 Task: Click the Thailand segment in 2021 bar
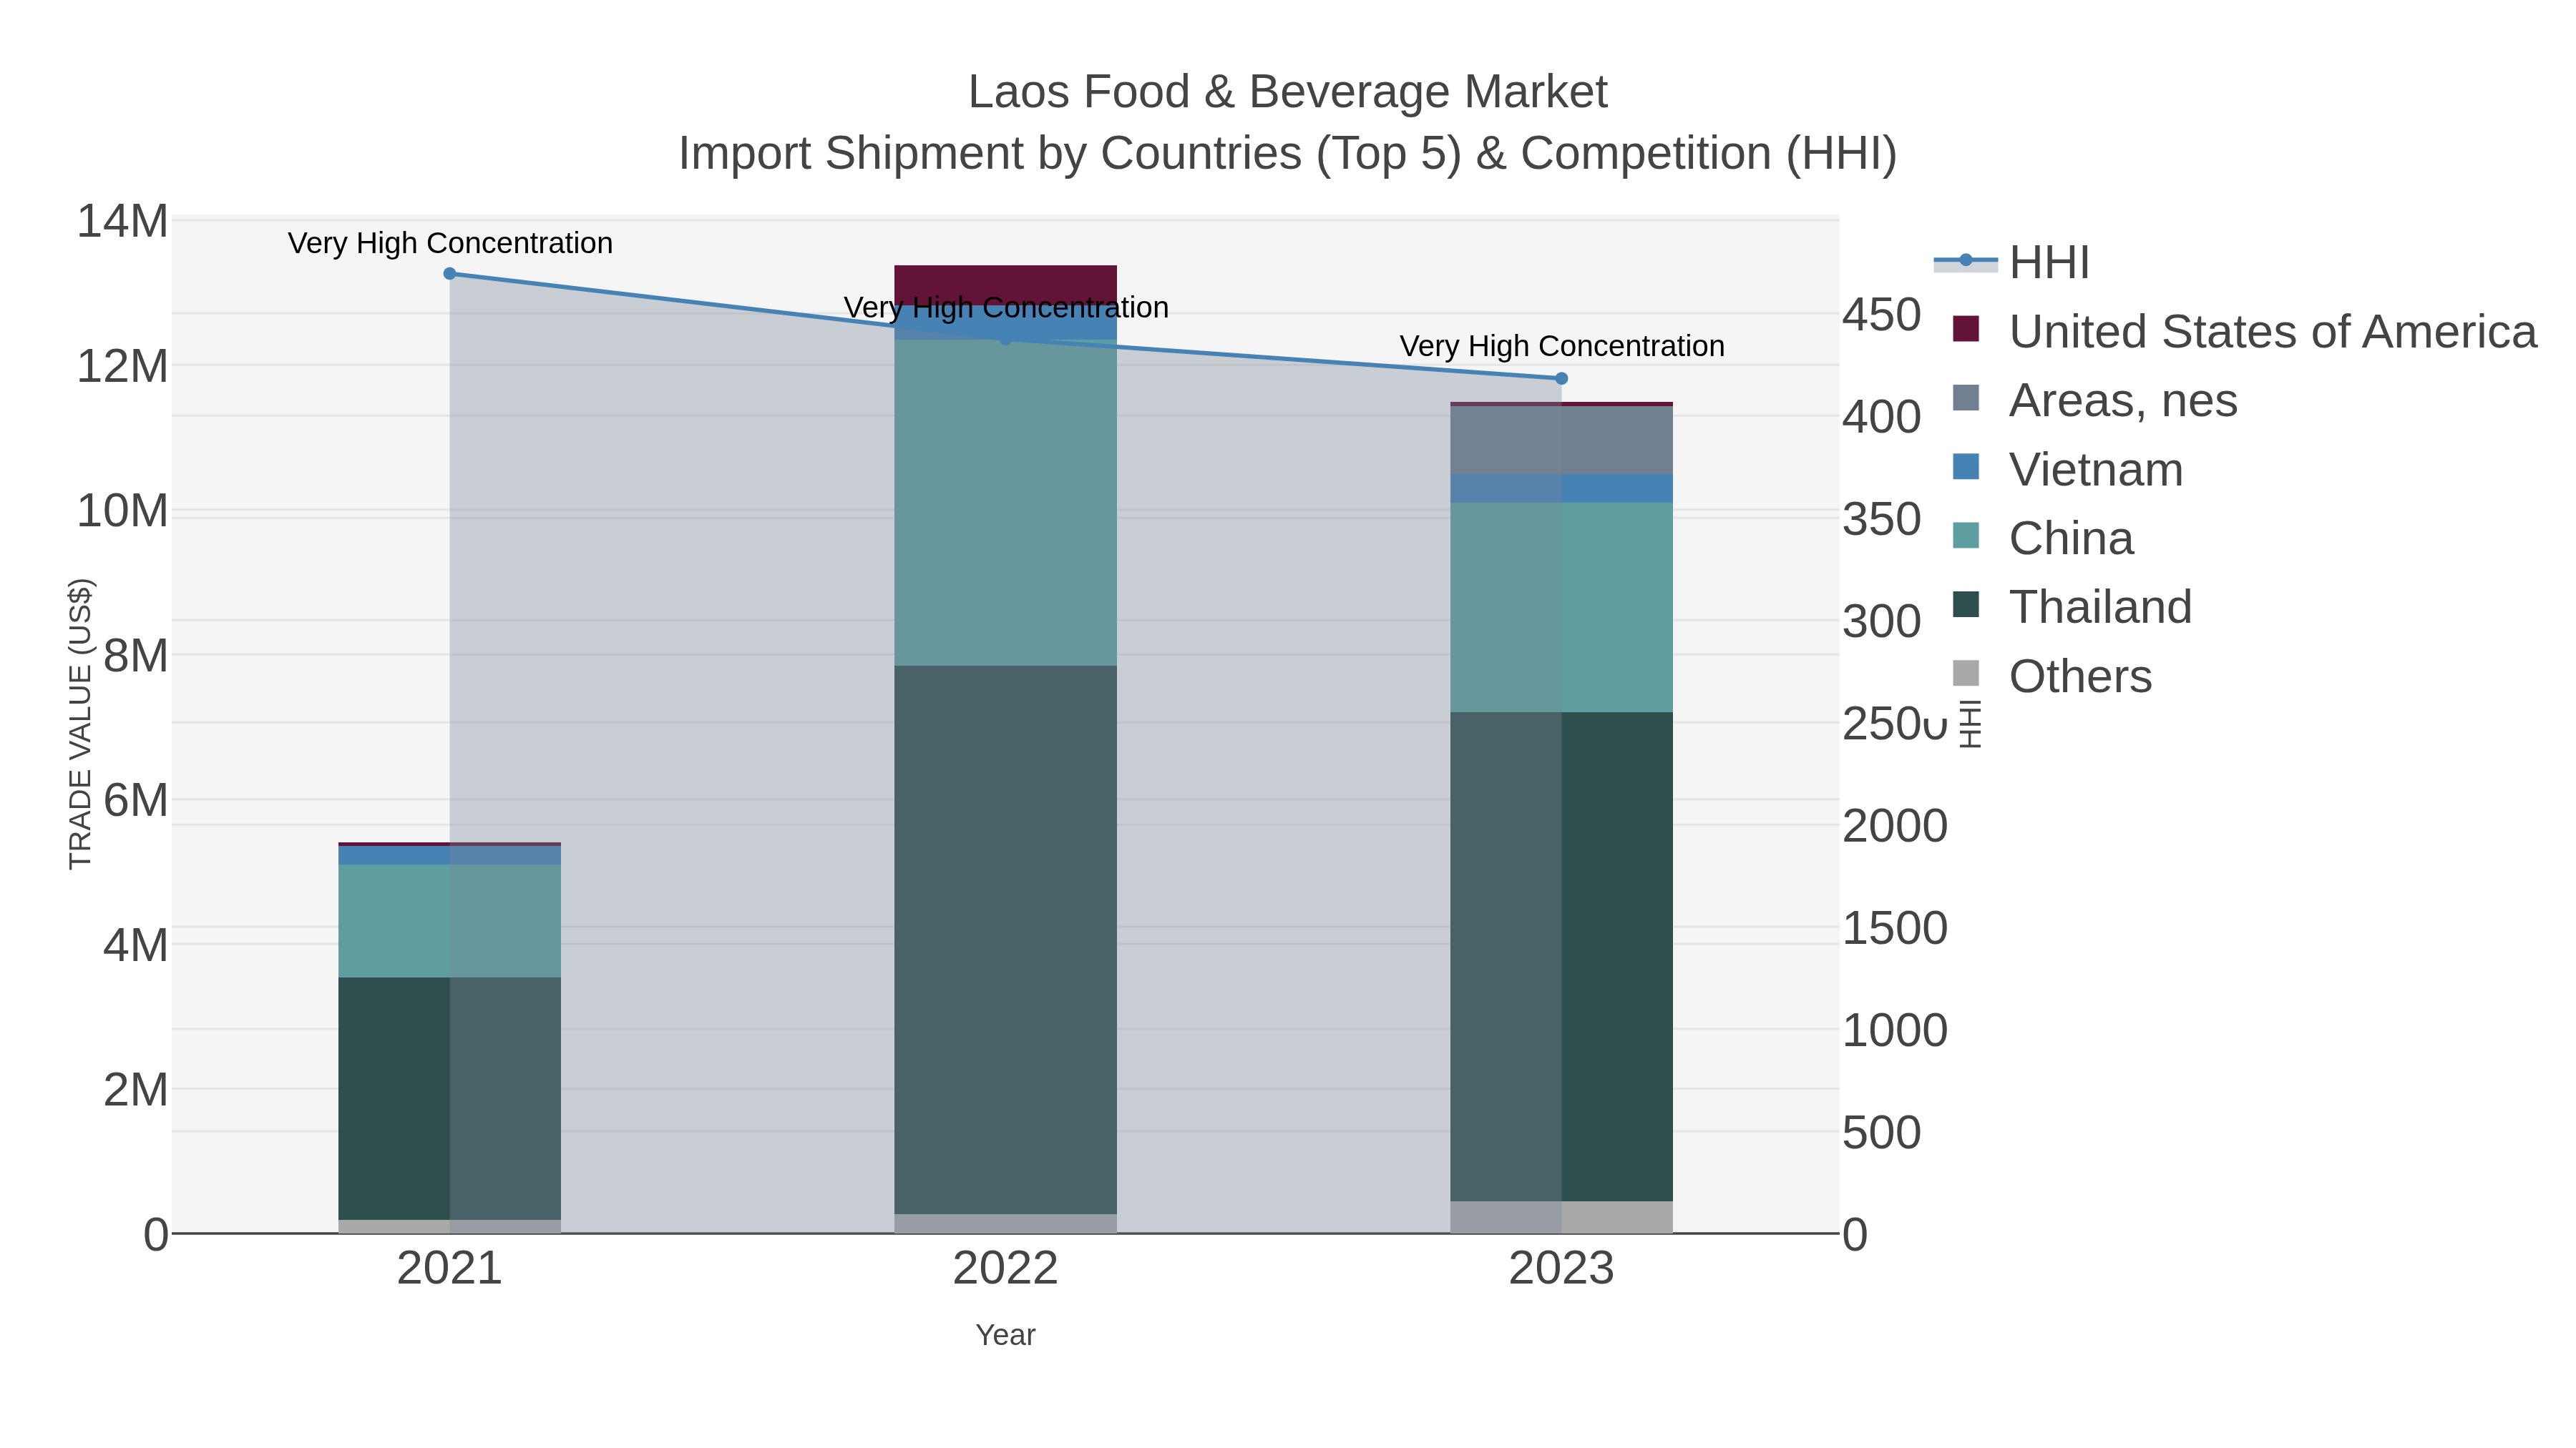[x=450, y=1099]
